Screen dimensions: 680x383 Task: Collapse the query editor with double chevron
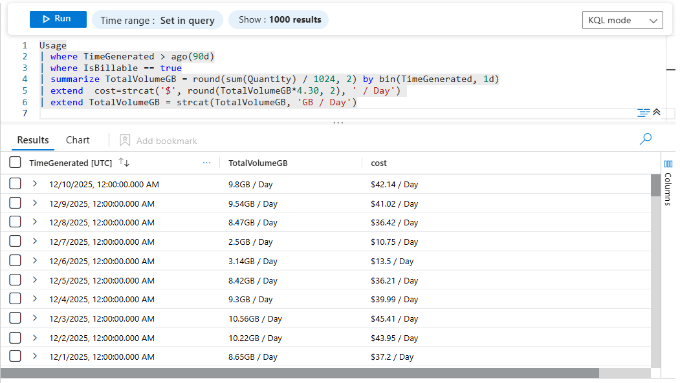click(x=657, y=112)
